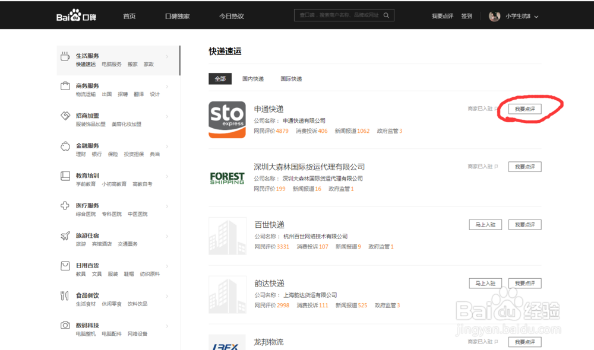Open 口碑独家 in top navigation
This screenshot has width=594, height=350.
pyautogui.click(x=177, y=16)
